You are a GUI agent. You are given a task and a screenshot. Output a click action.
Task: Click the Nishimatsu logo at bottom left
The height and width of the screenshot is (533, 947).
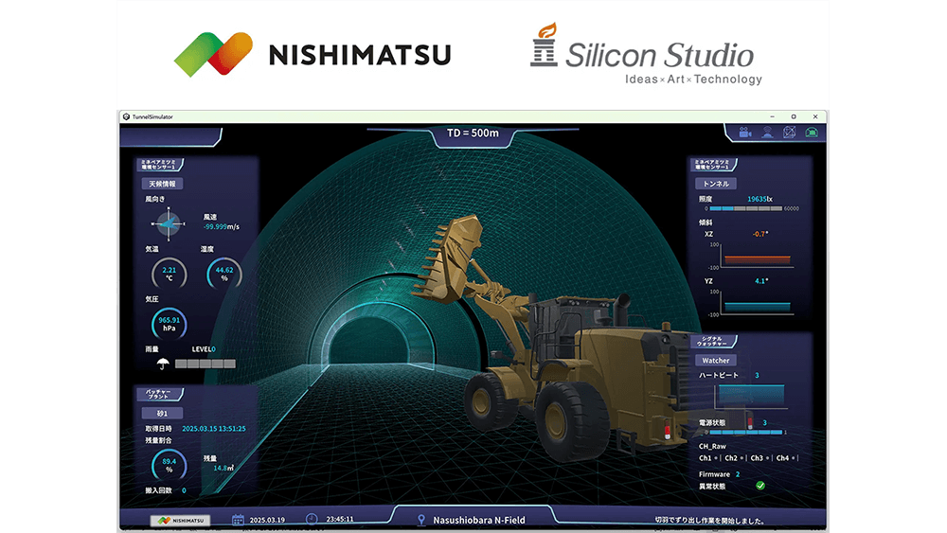pyautogui.click(x=180, y=520)
